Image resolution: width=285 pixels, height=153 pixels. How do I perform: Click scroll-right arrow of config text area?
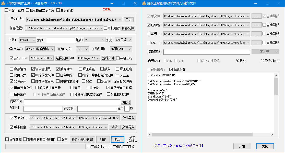point(272,134)
